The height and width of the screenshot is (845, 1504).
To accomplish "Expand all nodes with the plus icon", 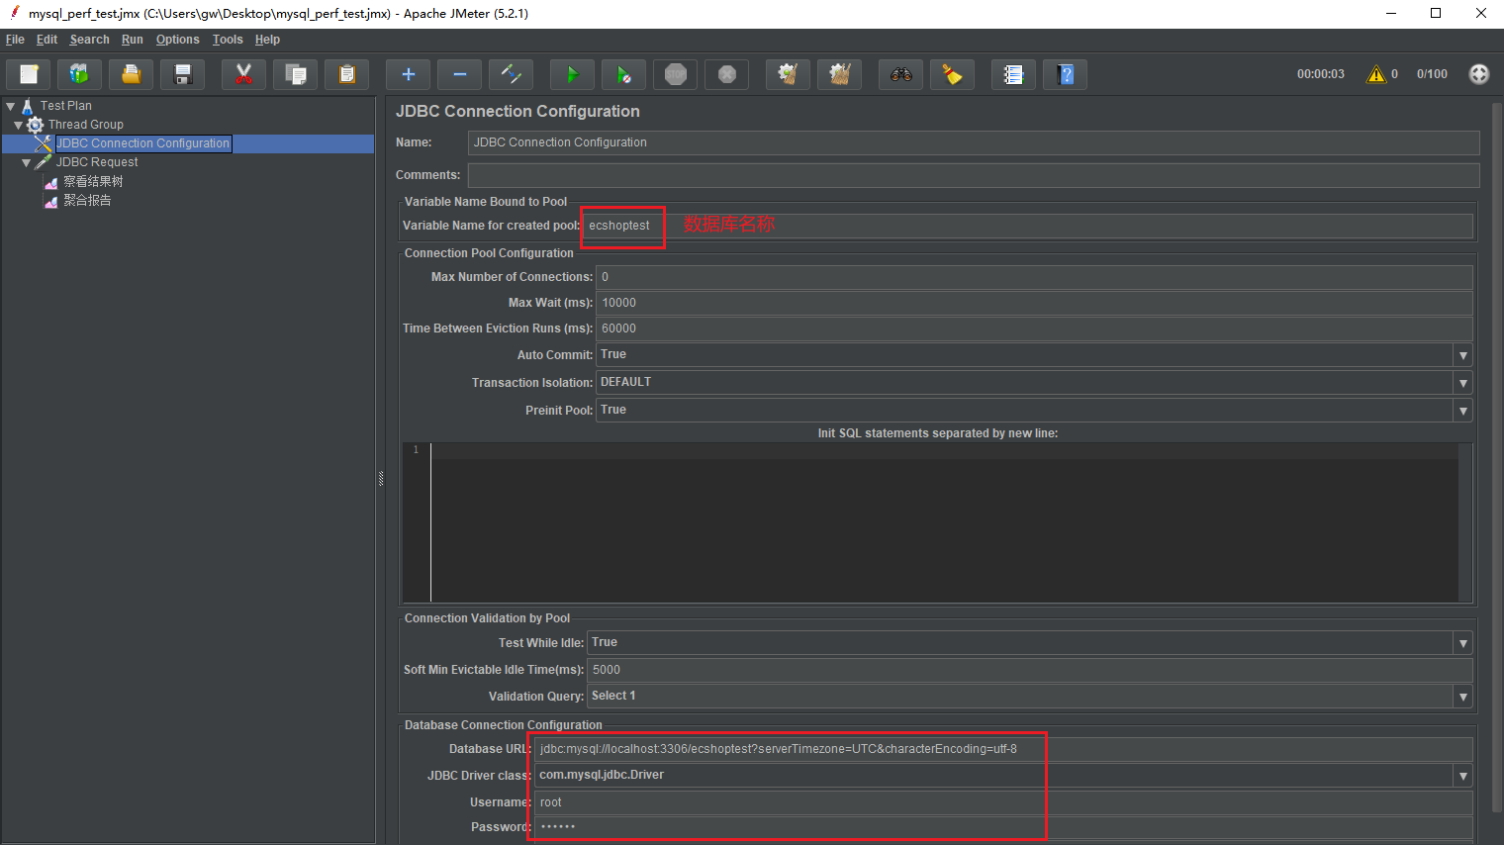I will (408, 74).
